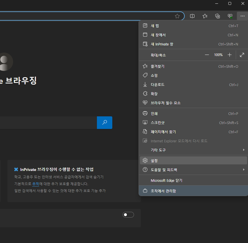Follow the 추적 hyperlink
Viewport: 248px width, 243px height.
[x=36, y=184]
